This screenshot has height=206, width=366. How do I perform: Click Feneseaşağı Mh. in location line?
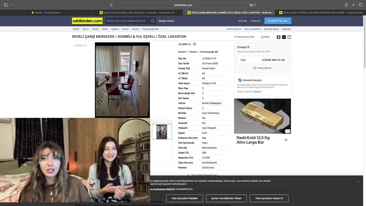click(x=210, y=52)
